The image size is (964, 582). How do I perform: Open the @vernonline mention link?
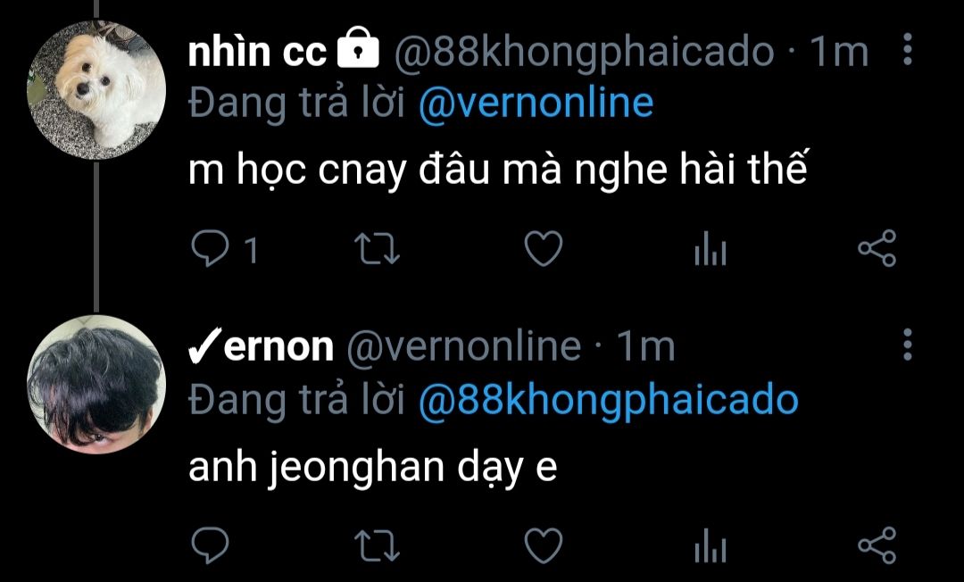coord(536,103)
